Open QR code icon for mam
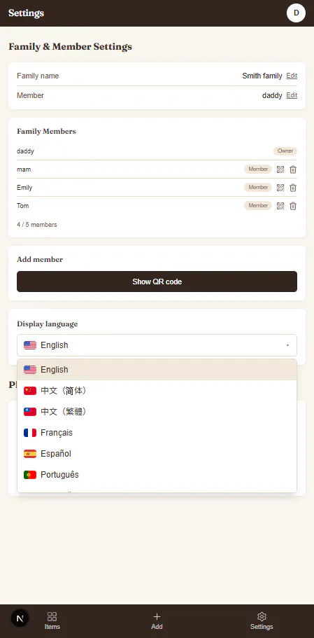This screenshot has height=638, width=314. pos(280,169)
